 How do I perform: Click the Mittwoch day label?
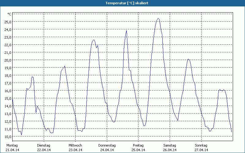point(75,145)
